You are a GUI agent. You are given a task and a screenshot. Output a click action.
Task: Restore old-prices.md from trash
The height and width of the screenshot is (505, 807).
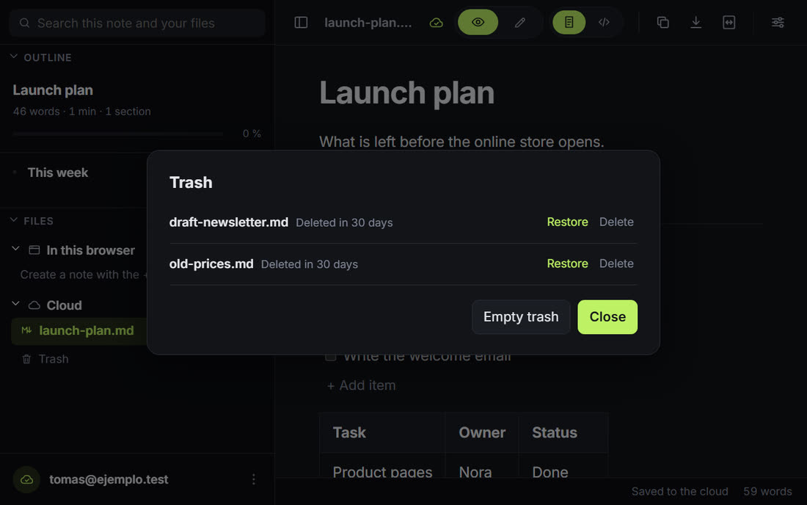tap(567, 264)
